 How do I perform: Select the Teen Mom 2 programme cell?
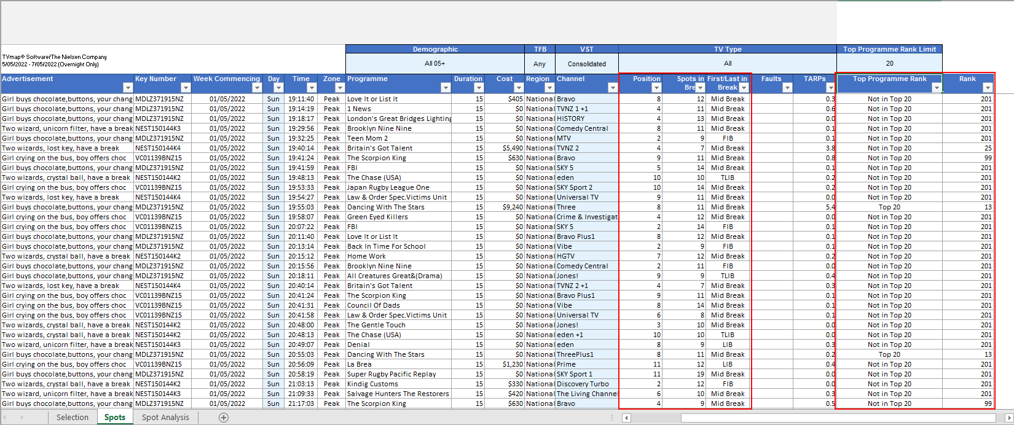coord(398,138)
